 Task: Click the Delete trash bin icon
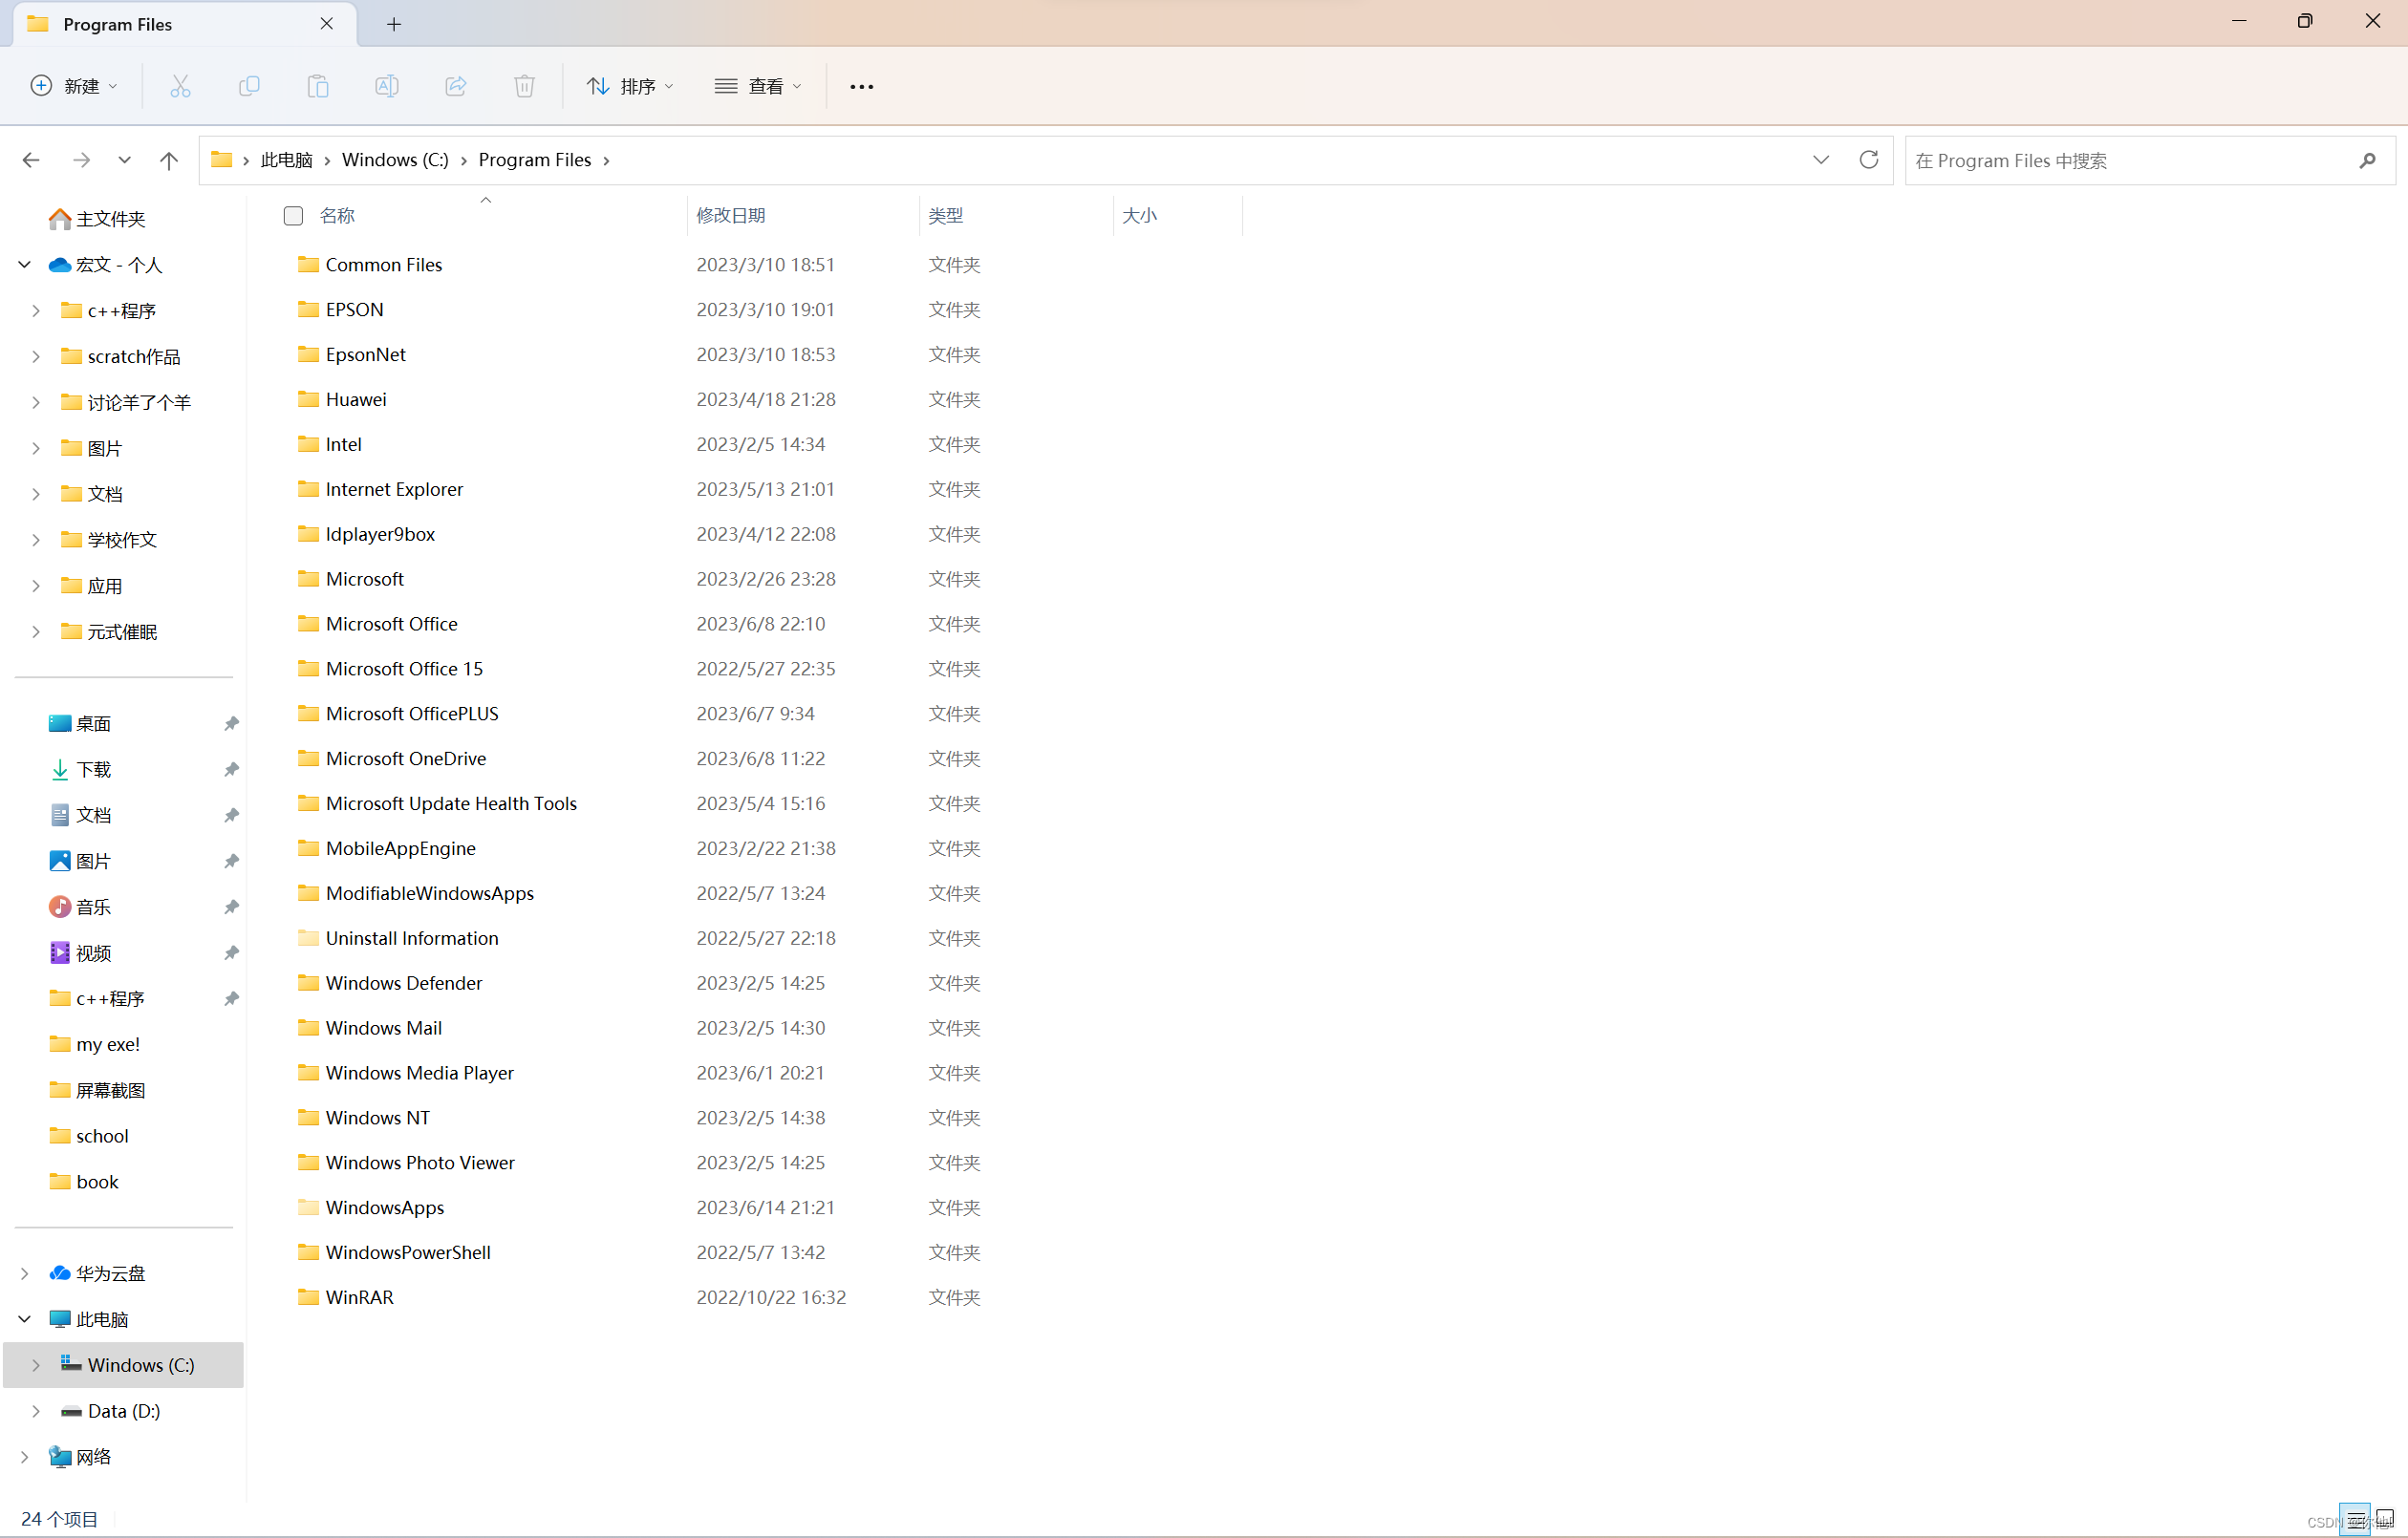[x=525, y=86]
